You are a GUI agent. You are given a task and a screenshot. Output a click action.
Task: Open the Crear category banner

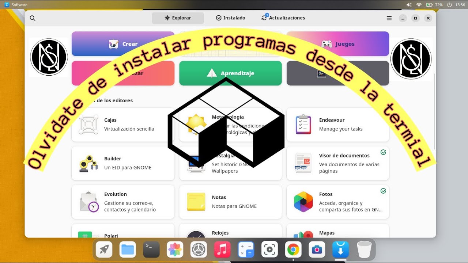pos(123,44)
